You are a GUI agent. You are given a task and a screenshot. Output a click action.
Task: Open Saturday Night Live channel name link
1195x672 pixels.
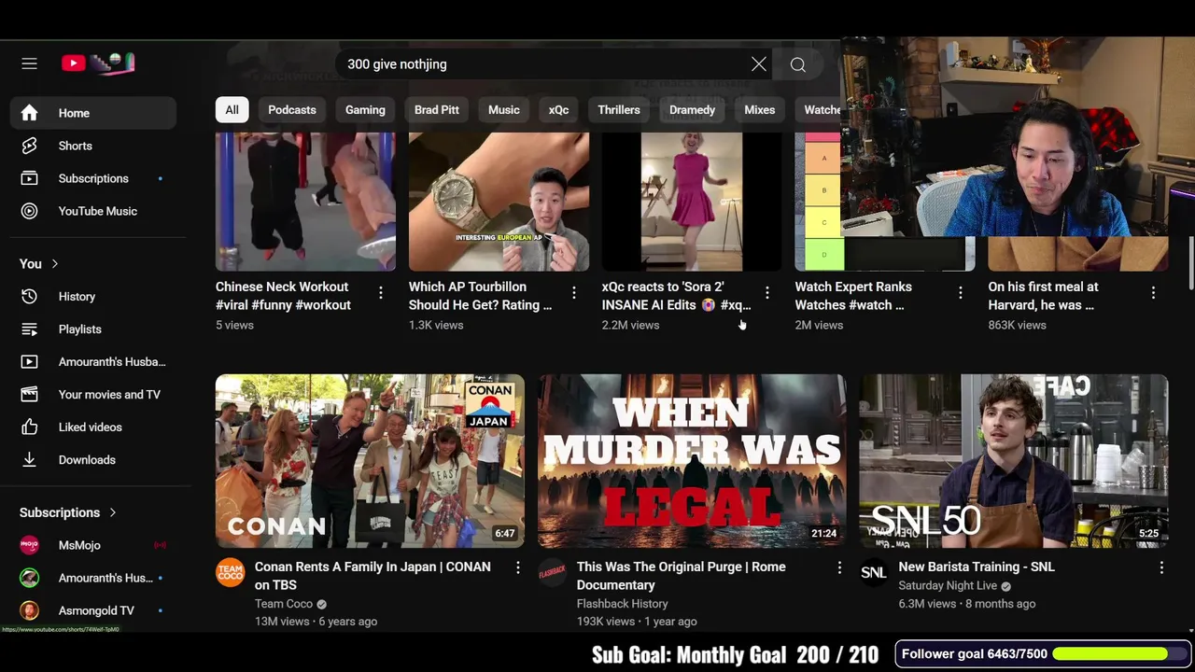[x=948, y=585]
